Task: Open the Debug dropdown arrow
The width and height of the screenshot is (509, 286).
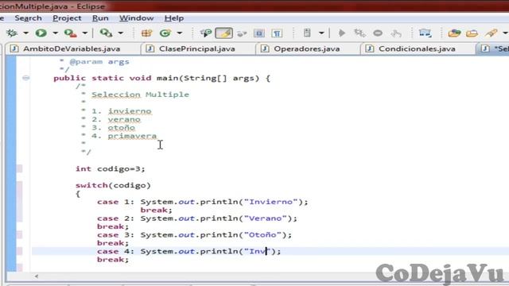Action: pos(25,33)
